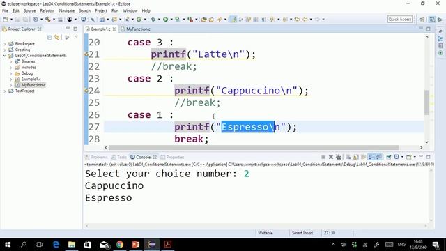Maximize the Console panel

(429, 157)
